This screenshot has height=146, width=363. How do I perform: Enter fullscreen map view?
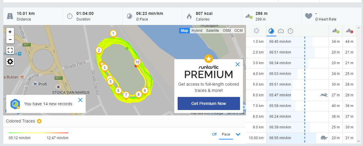tap(10, 50)
